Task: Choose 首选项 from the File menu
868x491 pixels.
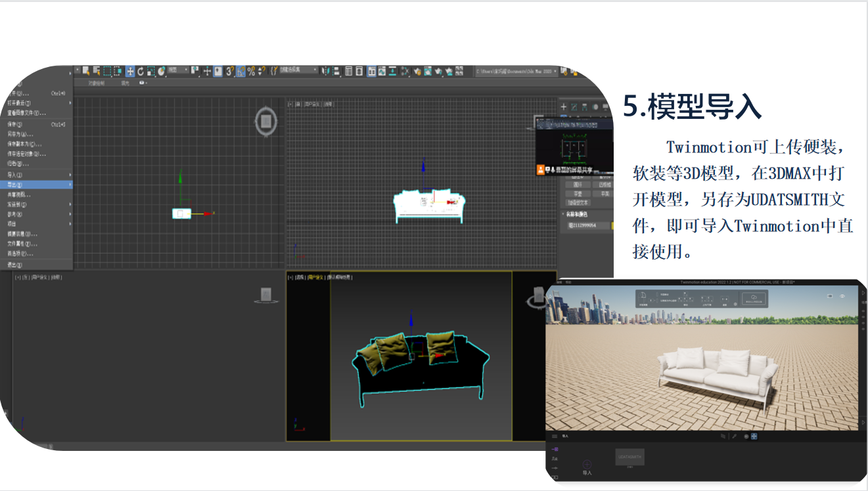Action: 20,253
